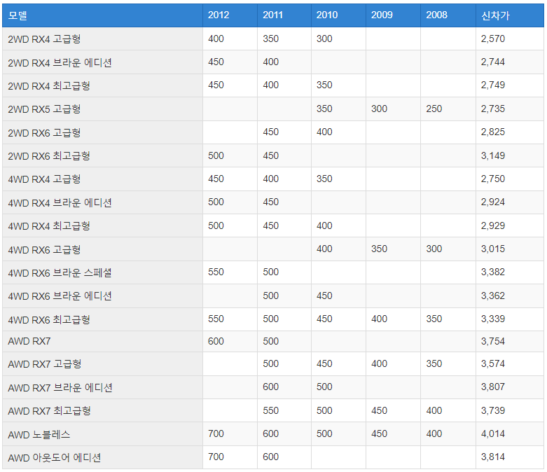Select the 4WD RX4 최고급형 model name

[x=49, y=225]
